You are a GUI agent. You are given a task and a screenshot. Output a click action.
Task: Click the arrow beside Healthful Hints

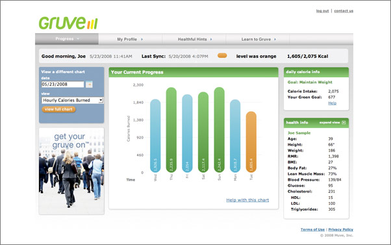point(211,39)
